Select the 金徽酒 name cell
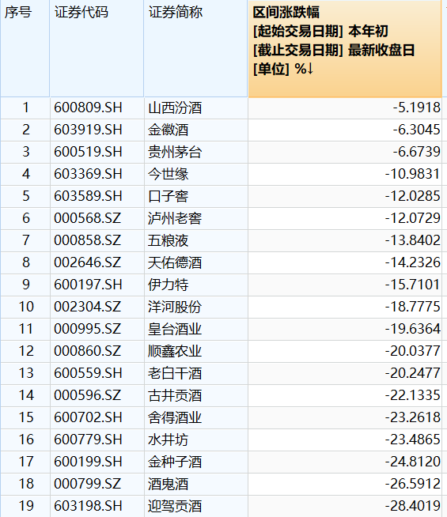This screenshot has width=447, height=517. [x=196, y=130]
